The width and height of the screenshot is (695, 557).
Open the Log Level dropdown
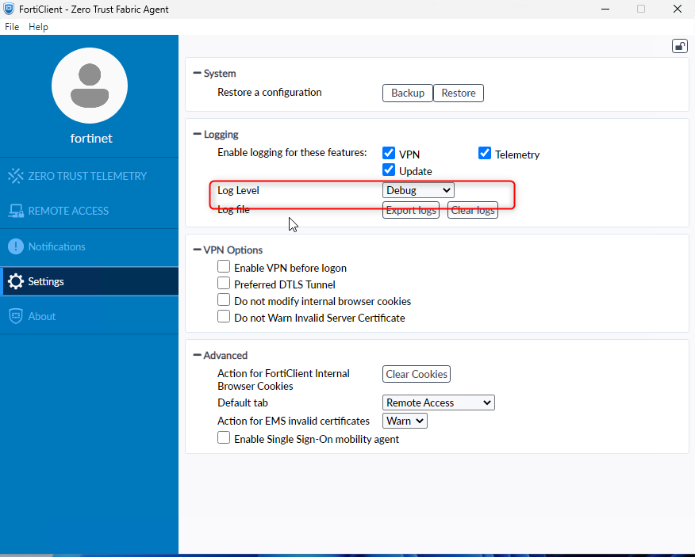(418, 190)
